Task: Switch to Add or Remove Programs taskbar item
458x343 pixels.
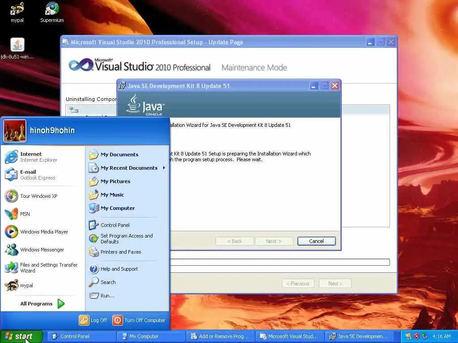Action: point(220,336)
